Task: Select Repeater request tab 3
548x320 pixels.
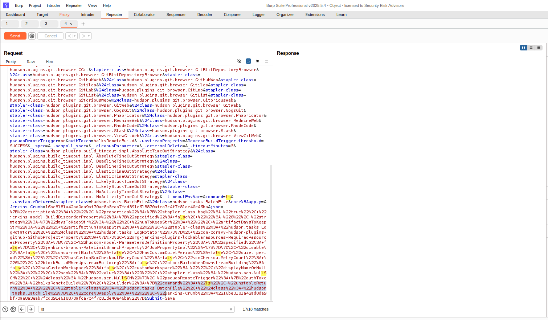Action: (x=49, y=24)
